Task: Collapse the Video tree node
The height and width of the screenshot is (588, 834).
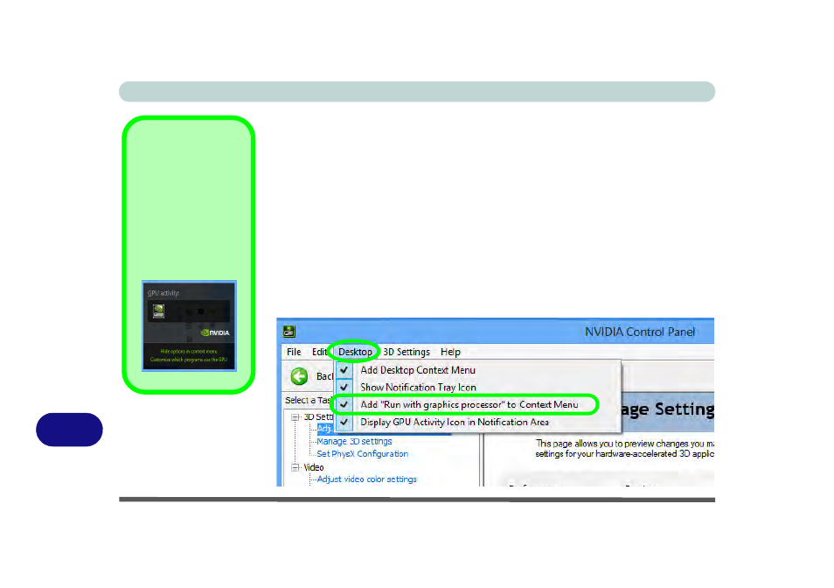Action: click(x=295, y=468)
